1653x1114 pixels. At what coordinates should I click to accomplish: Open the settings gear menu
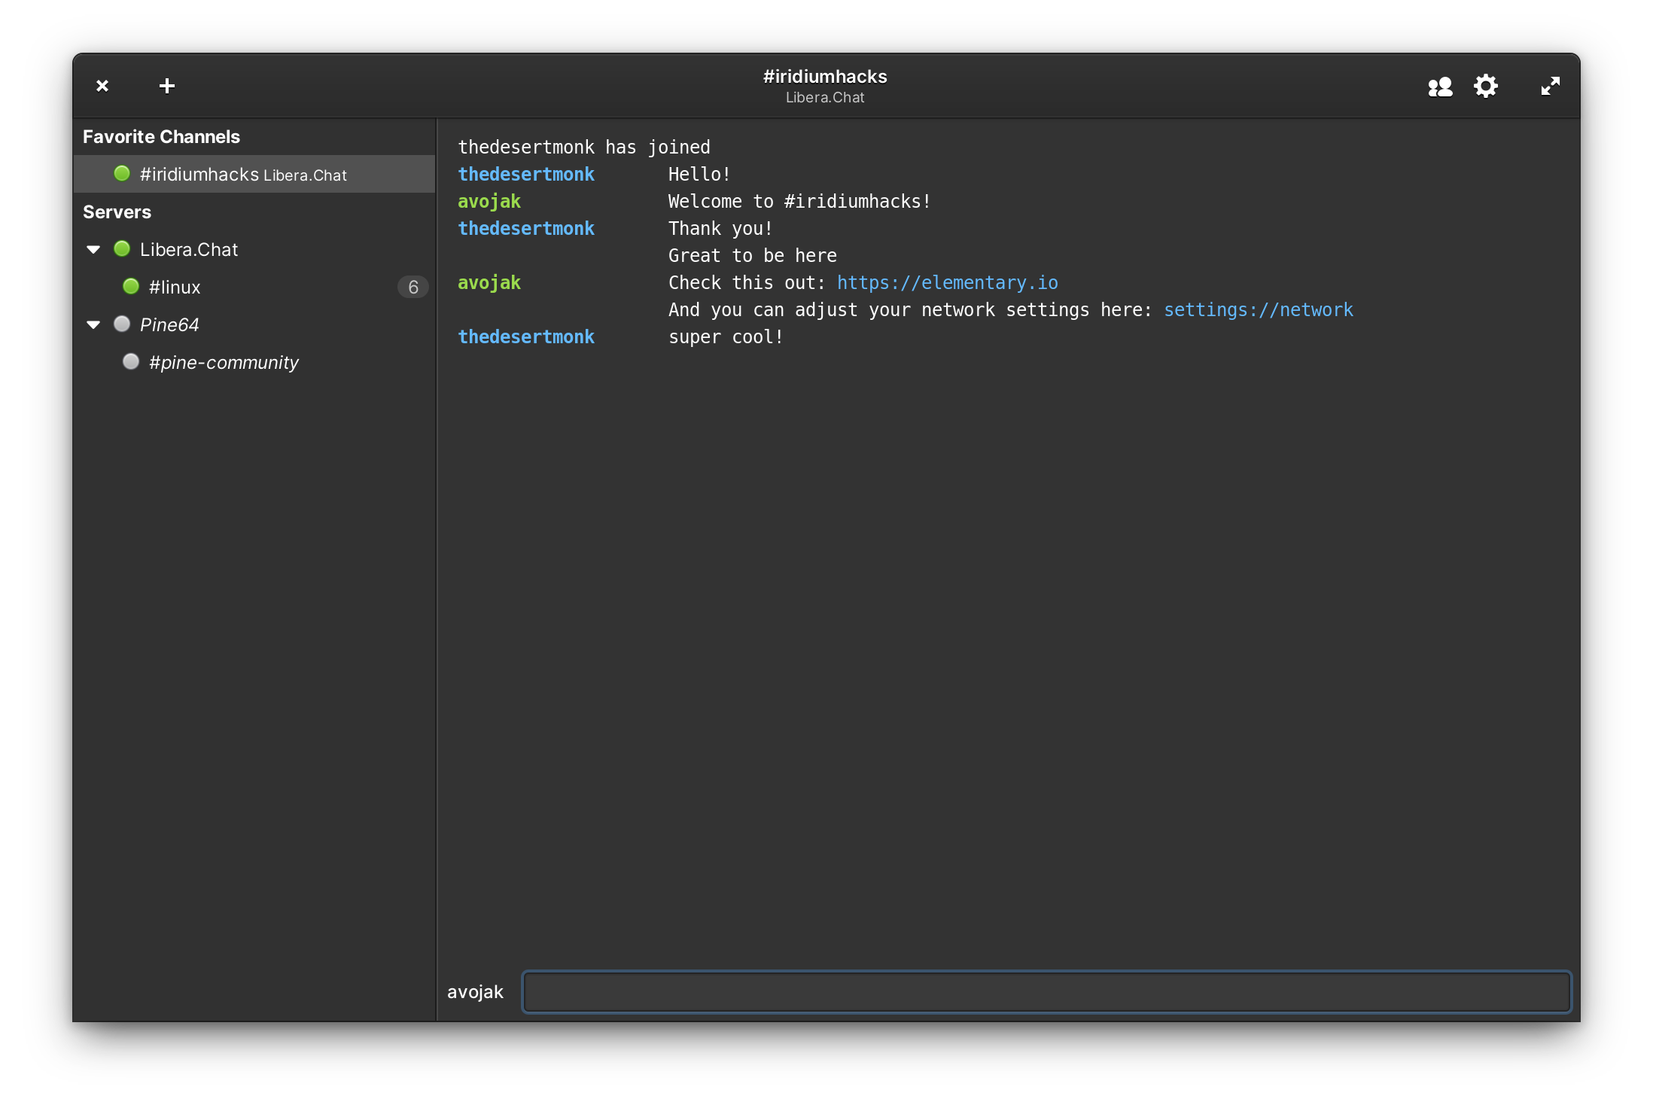tap(1486, 86)
